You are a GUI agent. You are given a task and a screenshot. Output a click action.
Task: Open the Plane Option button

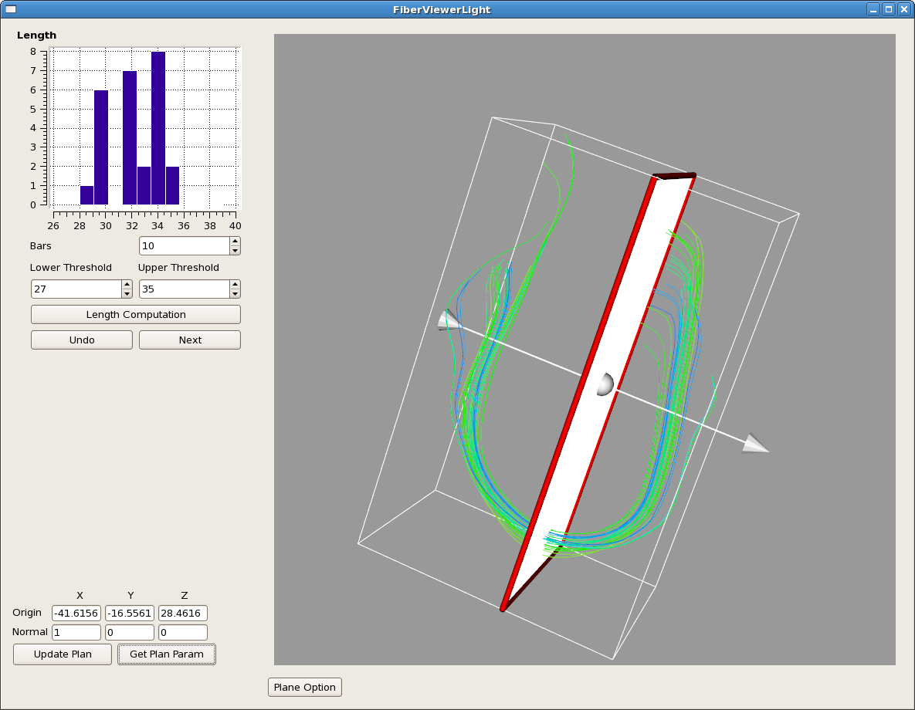click(305, 687)
